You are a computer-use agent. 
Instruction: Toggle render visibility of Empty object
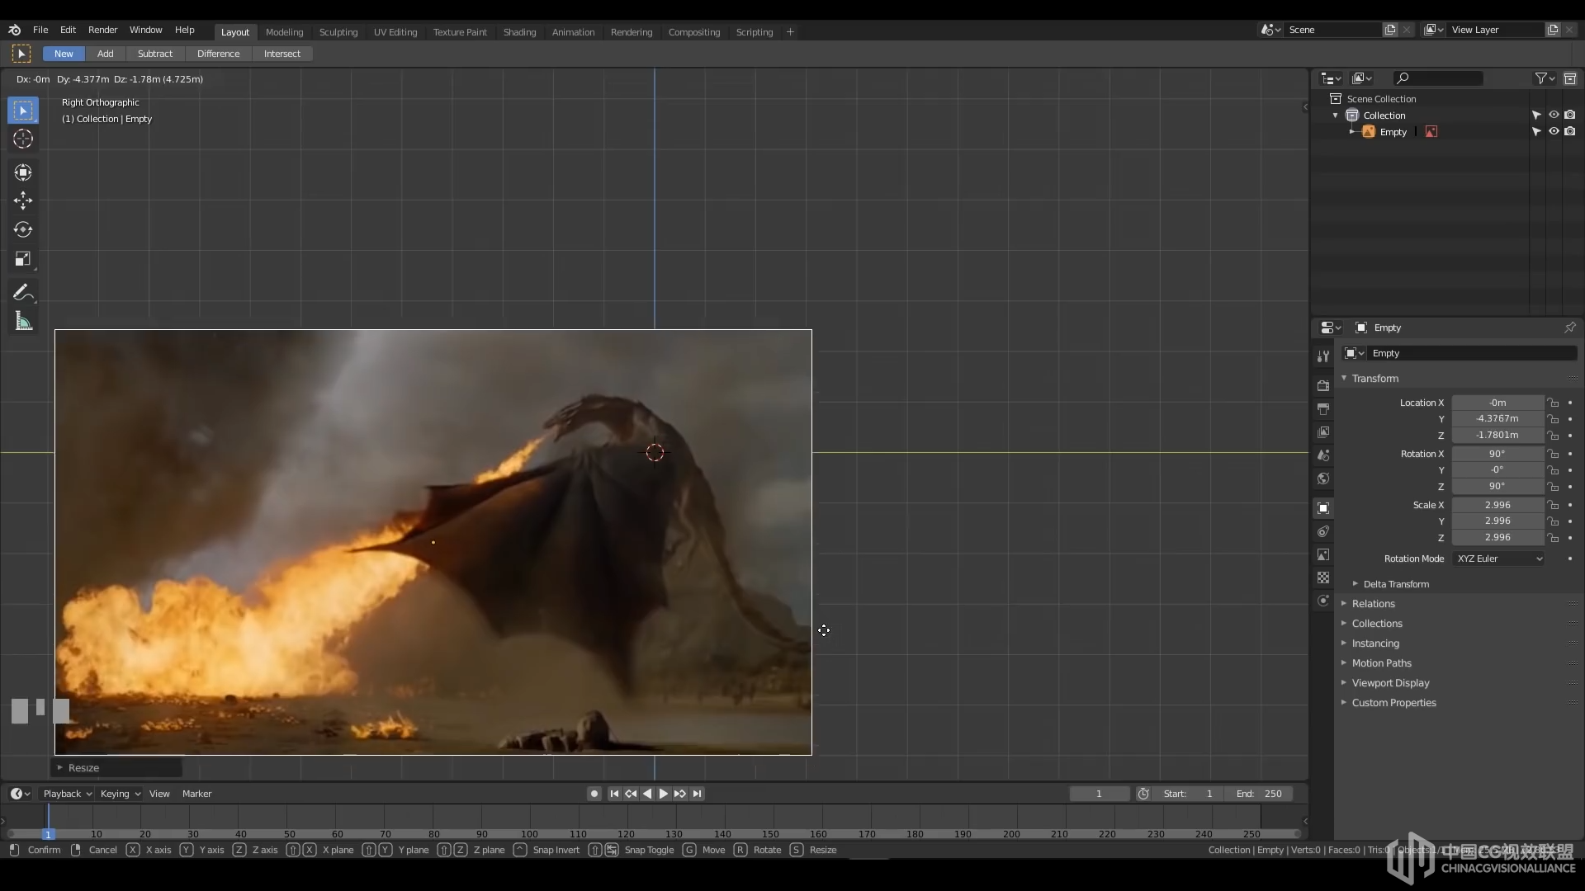[x=1569, y=132]
